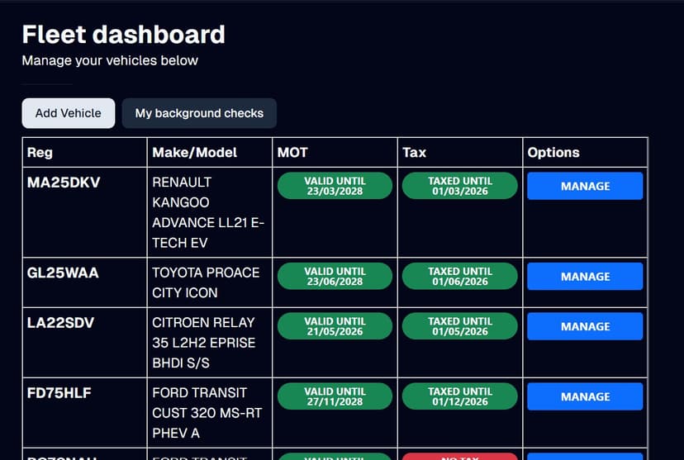Click tax badge taxed until 01/05/2026
Viewport: 684px width, 460px height.
coord(460,326)
